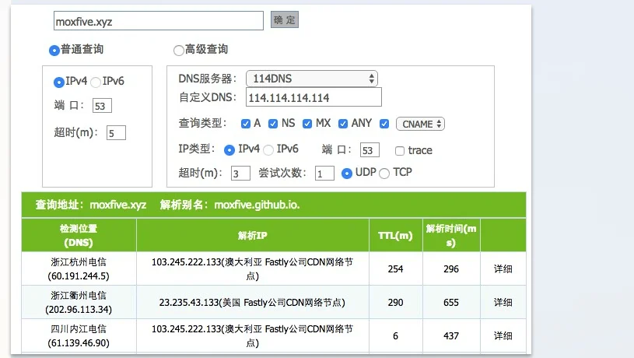Click the timeout field showing 5
Screen dimensions: 634x358
coord(116,132)
